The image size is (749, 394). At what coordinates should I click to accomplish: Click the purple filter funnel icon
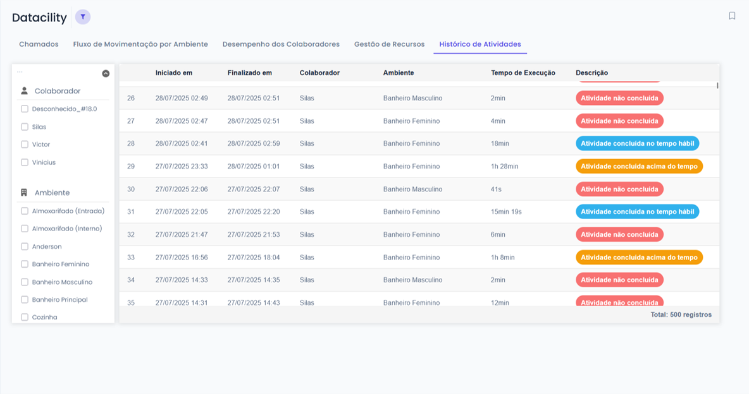[83, 17]
